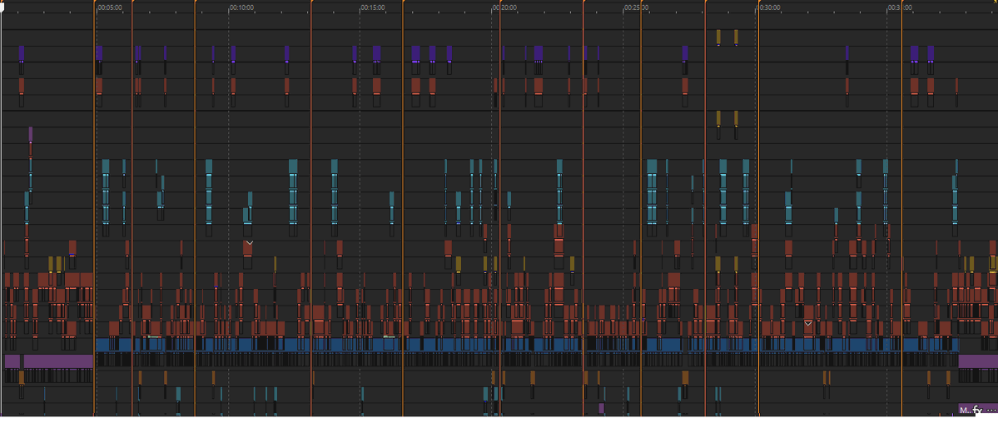This screenshot has width=998, height=423.
Task: Click the 00:10:00 timecode on the ruler
Action: coord(242,7)
